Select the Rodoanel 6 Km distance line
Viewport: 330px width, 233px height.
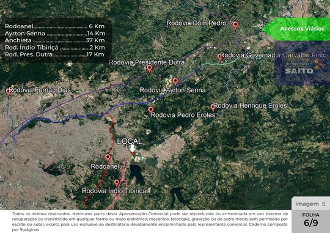pyautogui.click(x=55, y=26)
